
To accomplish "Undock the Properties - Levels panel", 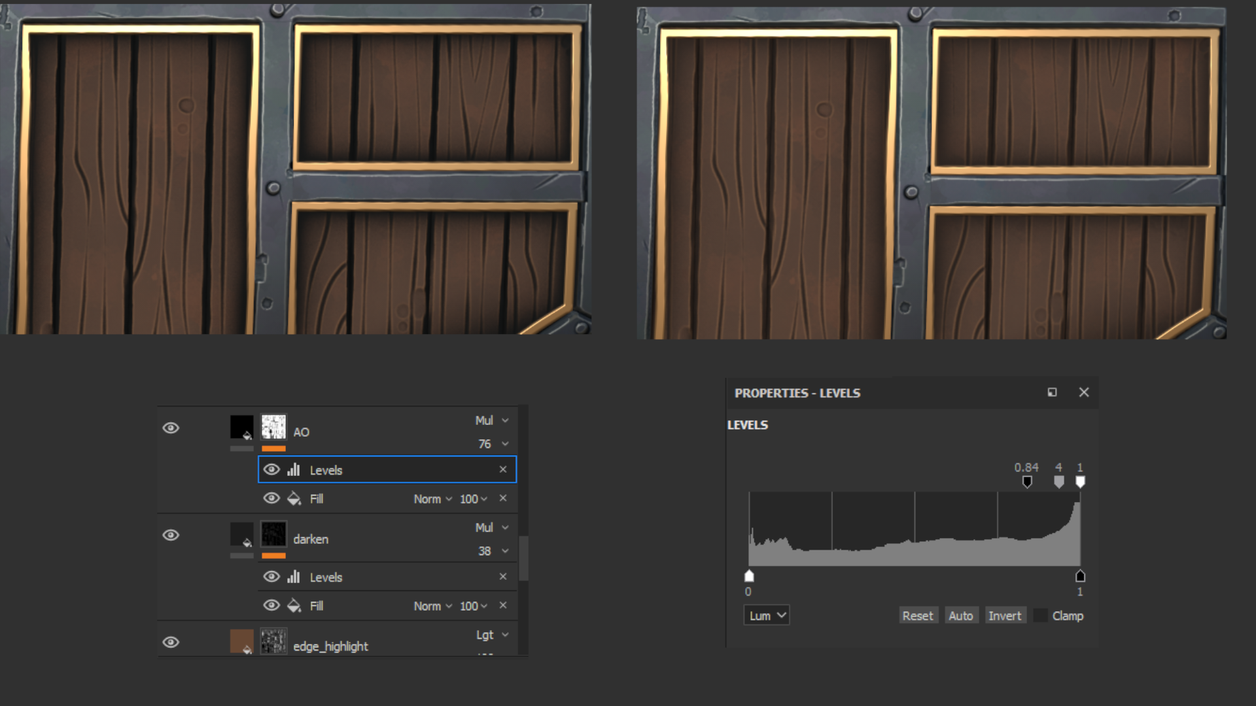I will tap(1052, 392).
